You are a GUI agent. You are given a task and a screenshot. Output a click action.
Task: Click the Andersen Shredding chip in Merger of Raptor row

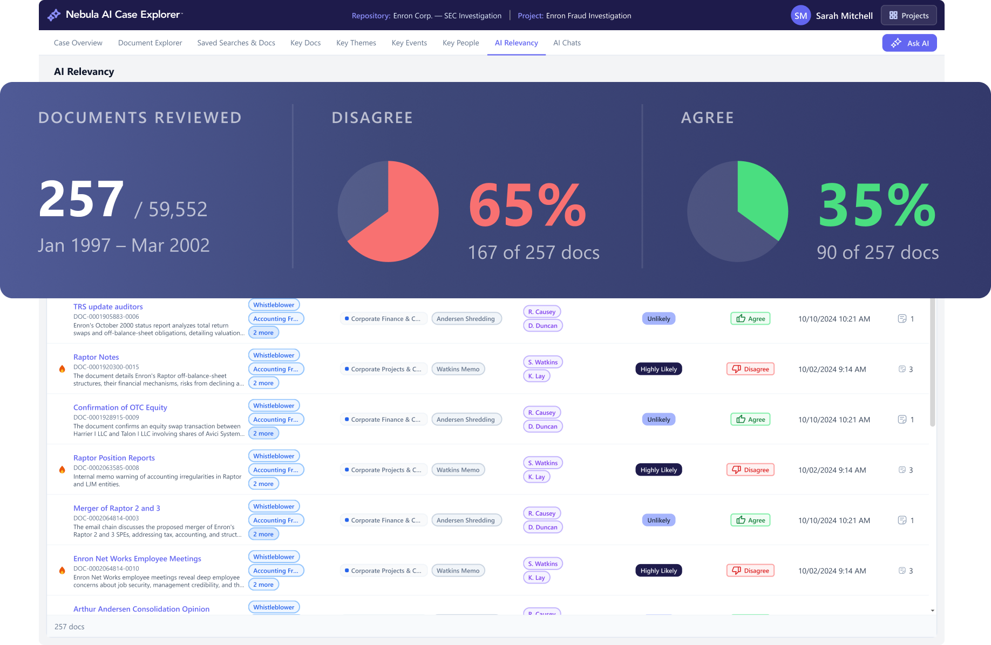coord(466,520)
